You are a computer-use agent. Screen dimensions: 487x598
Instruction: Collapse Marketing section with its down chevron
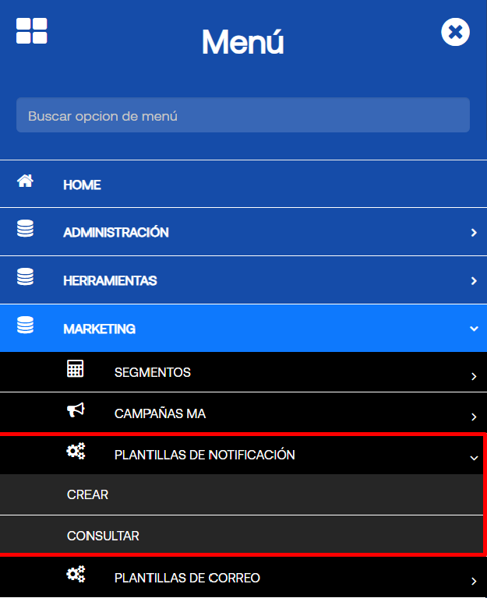pos(474,329)
